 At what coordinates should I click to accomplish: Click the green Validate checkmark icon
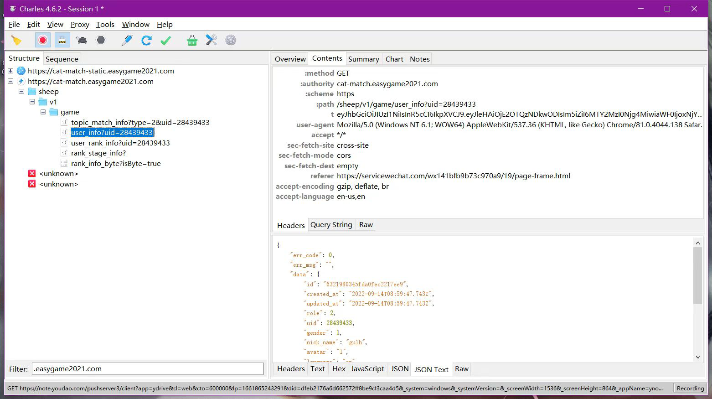tap(166, 41)
